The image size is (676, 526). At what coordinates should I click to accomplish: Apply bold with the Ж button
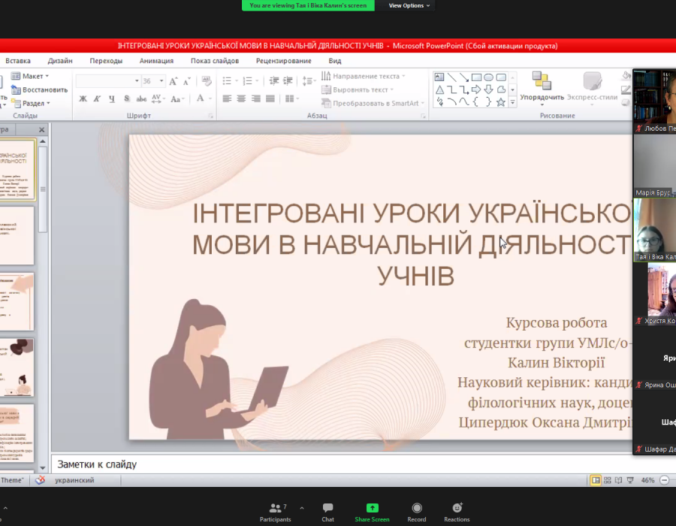click(x=83, y=98)
